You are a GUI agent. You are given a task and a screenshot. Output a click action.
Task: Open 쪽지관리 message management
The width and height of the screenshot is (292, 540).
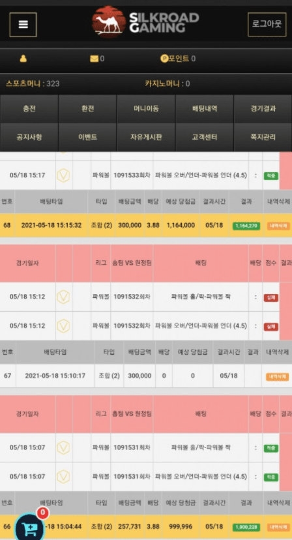click(x=263, y=137)
